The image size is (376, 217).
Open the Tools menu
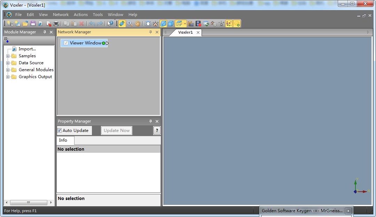point(97,15)
